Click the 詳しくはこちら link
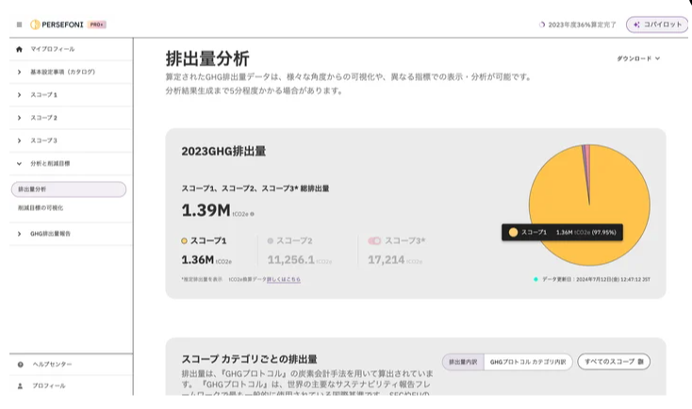 tap(283, 279)
